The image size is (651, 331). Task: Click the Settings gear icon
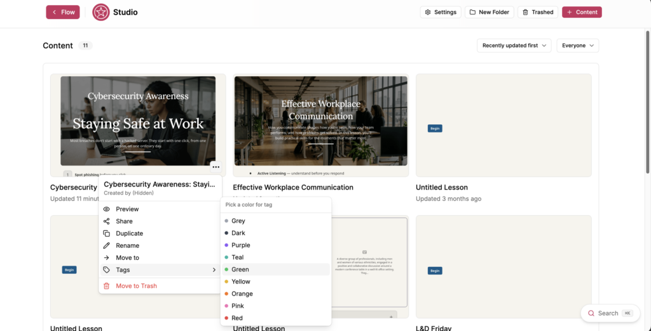(x=428, y=12)
